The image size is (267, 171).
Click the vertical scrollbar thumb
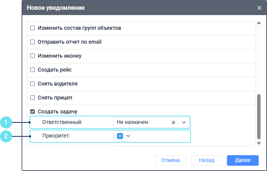(259, 117)
